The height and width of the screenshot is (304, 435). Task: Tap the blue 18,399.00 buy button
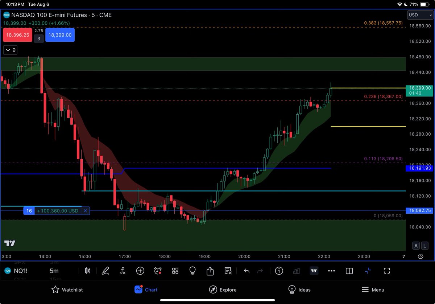click(60, 35)
